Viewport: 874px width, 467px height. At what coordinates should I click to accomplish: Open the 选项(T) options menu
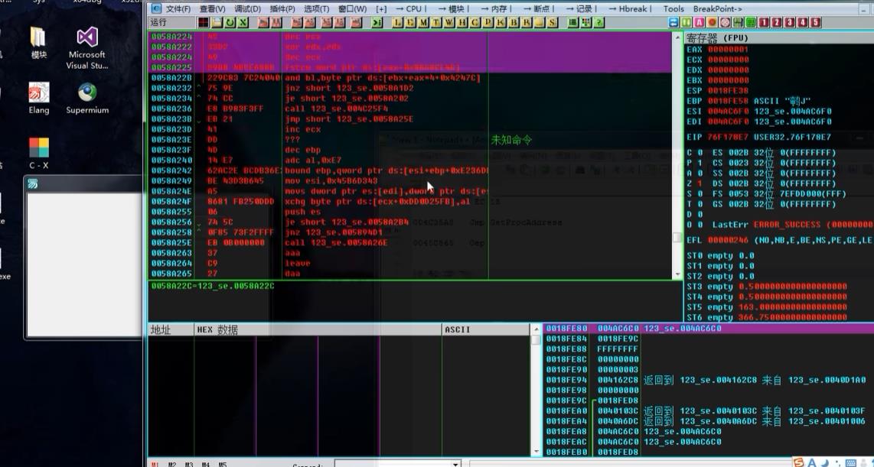coord(317,9)
